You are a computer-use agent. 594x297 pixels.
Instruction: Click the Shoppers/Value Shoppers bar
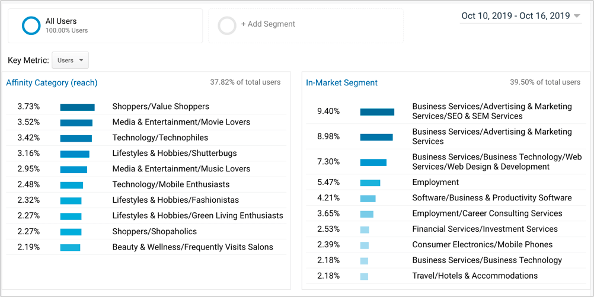[x=77, y=107]
